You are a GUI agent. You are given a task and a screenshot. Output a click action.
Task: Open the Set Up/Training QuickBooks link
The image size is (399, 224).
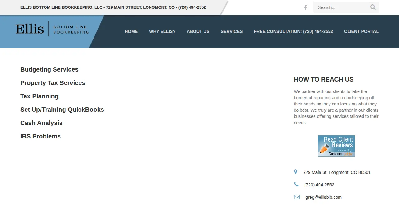click(62, 110)
